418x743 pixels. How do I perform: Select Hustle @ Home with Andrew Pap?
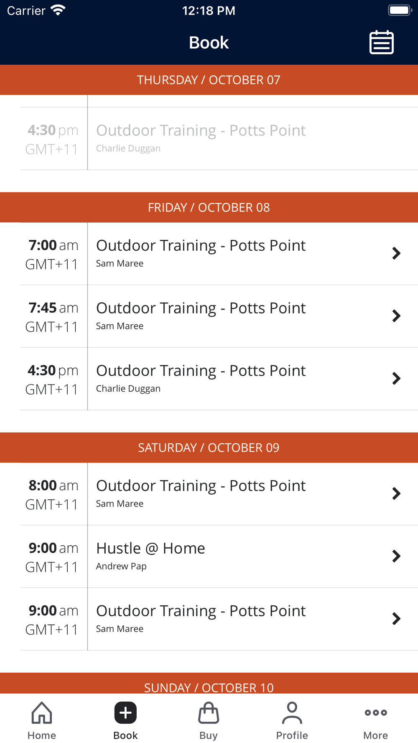[219, 556]
